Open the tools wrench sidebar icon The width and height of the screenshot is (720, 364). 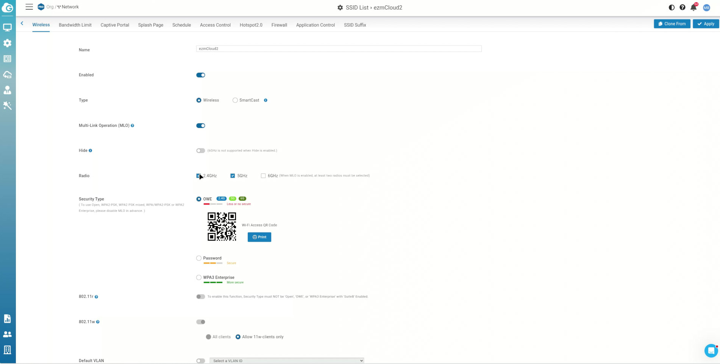tap(7, 105)
